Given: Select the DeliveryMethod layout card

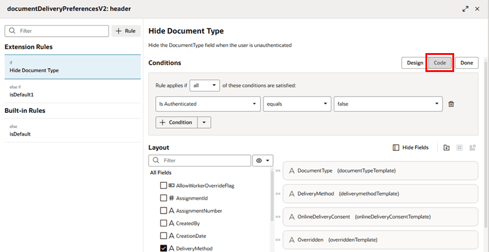Looking at the screenshot, I should (x=380, y=194).
